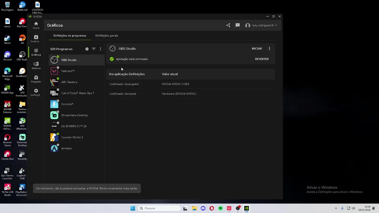Image resolution: width=379 pixels, height=213 pixels.
Task: Click the Na aplicação Definições column header
Action: coord(127,74)
